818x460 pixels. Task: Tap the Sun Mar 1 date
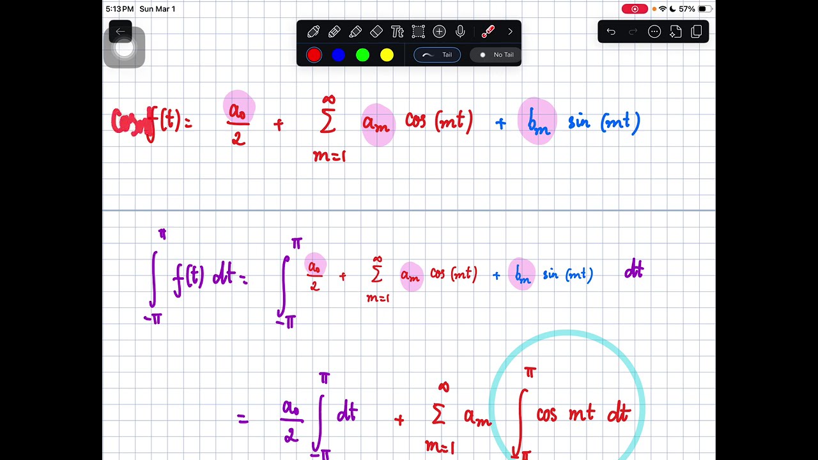coord(157,9)
